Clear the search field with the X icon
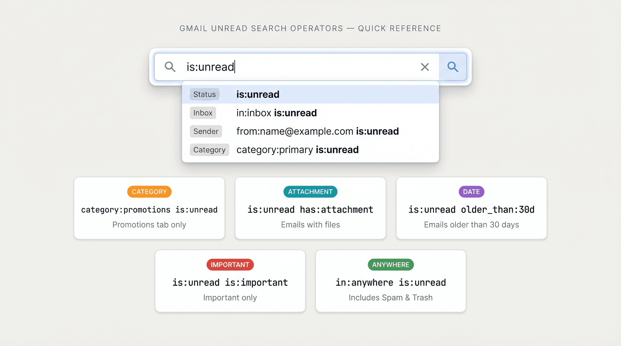Viewport: 621px width, 346px height. 425,67
